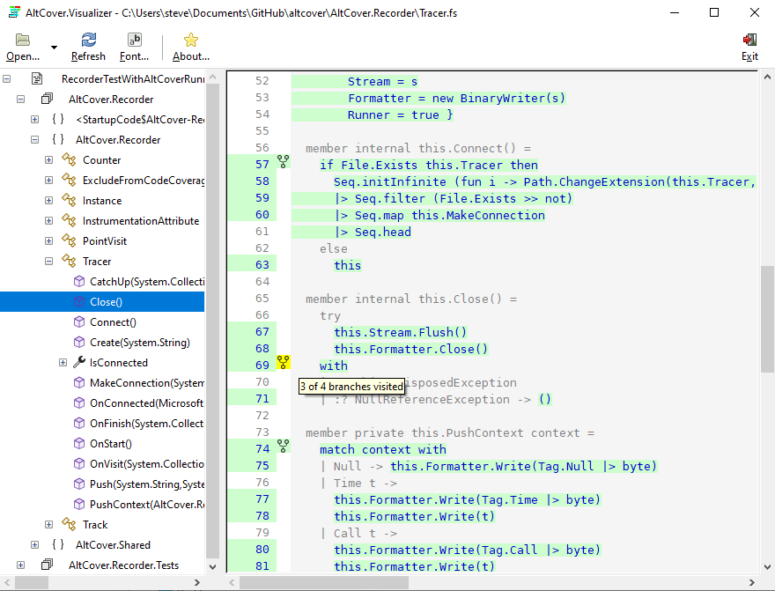
Task: Select the InstrumentationAttribute class row
Action: point(141,220)
